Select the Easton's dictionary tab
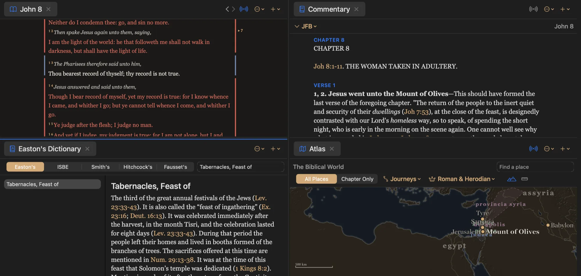The image size is (581, 276). (x=25, y=167)
